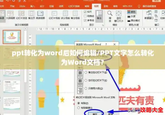This screenshot has height=115, width=165.
Task: Select the first slide thumbnail
Action: pyautogui.click(x=12, y=37)
